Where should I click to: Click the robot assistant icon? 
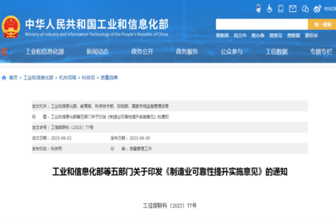coord(259,8)
